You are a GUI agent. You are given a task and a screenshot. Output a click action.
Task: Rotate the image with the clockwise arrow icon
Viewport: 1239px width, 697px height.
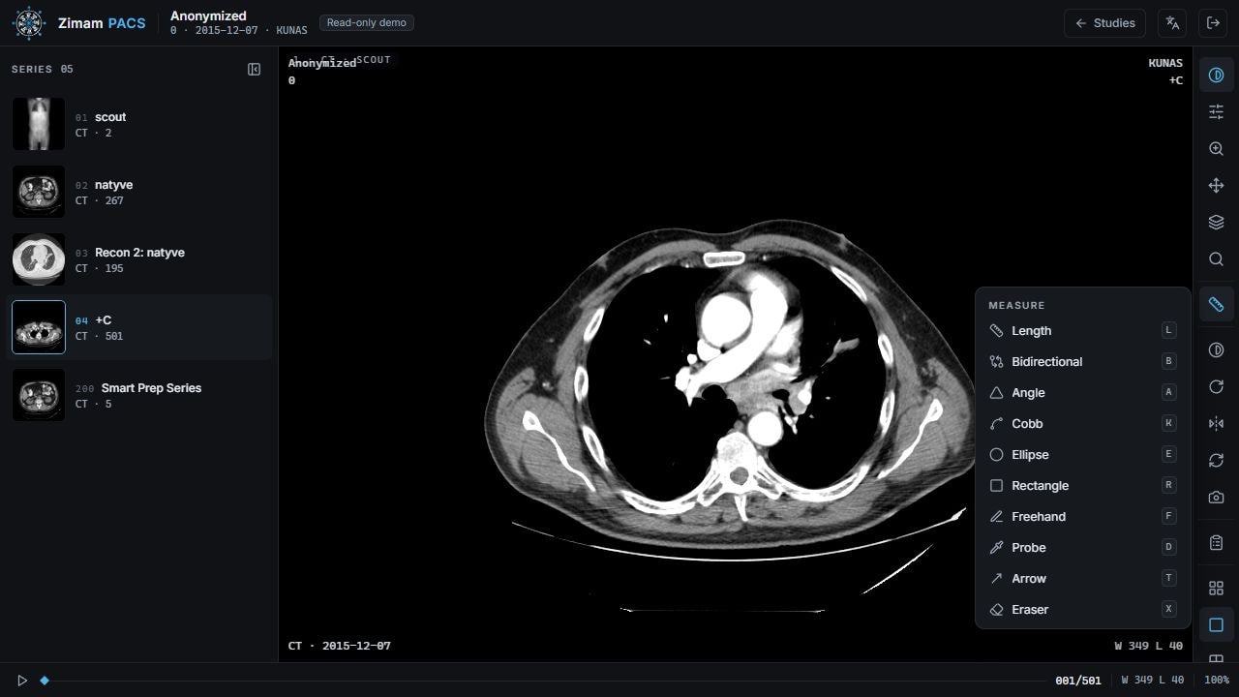(x=1217, y=387)
